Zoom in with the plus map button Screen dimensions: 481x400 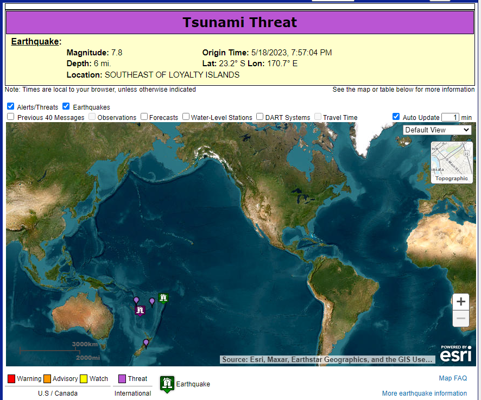click(x=461, y=302)
